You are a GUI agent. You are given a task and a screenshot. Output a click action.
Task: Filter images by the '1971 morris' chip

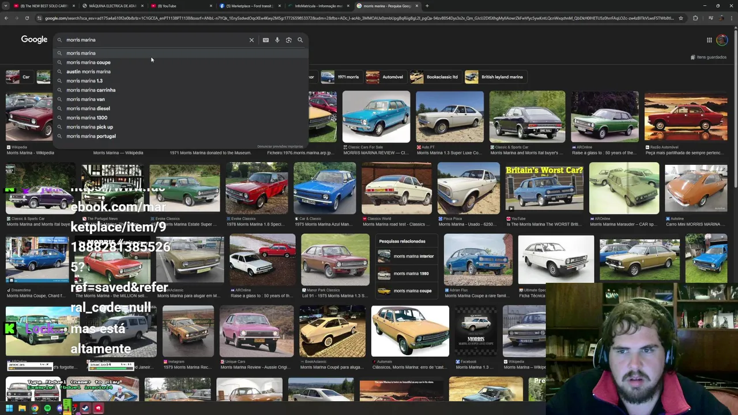[x=341, y=77]
